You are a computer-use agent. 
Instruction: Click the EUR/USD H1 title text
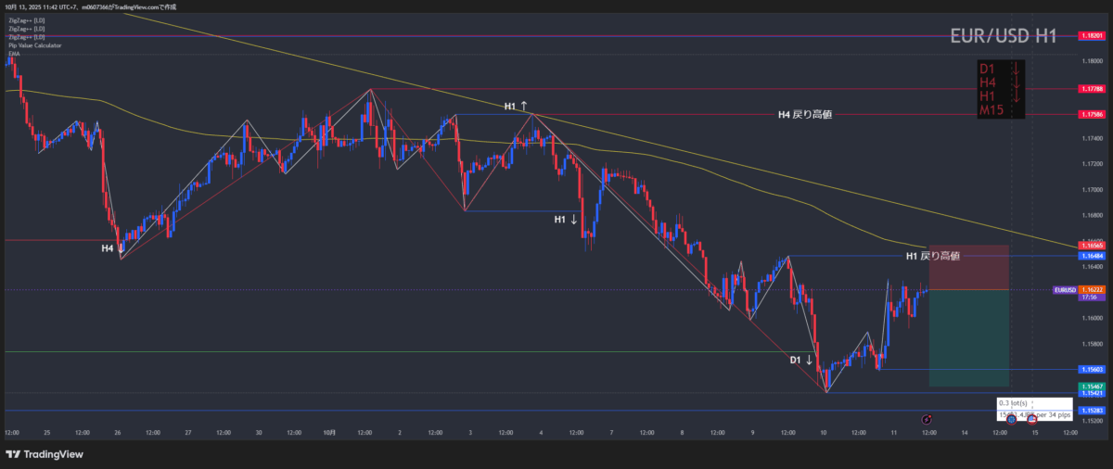[1004, 36]
